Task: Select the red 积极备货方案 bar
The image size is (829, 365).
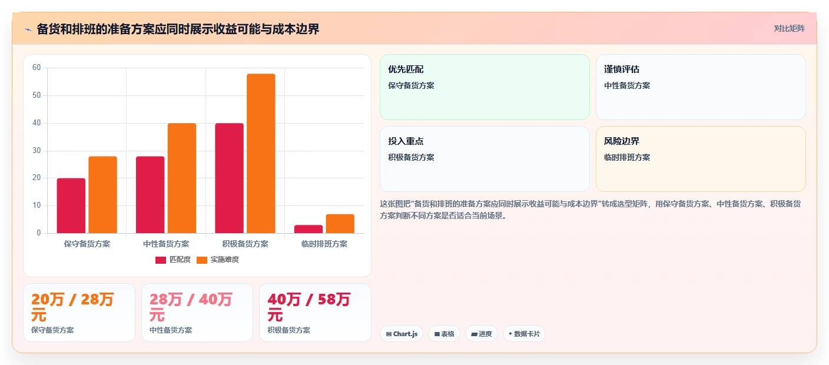Action: tap(229, 178)
